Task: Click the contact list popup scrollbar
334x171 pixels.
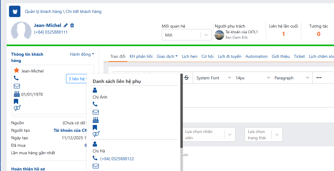Action: pyautogui.click(x=182, y=111)
